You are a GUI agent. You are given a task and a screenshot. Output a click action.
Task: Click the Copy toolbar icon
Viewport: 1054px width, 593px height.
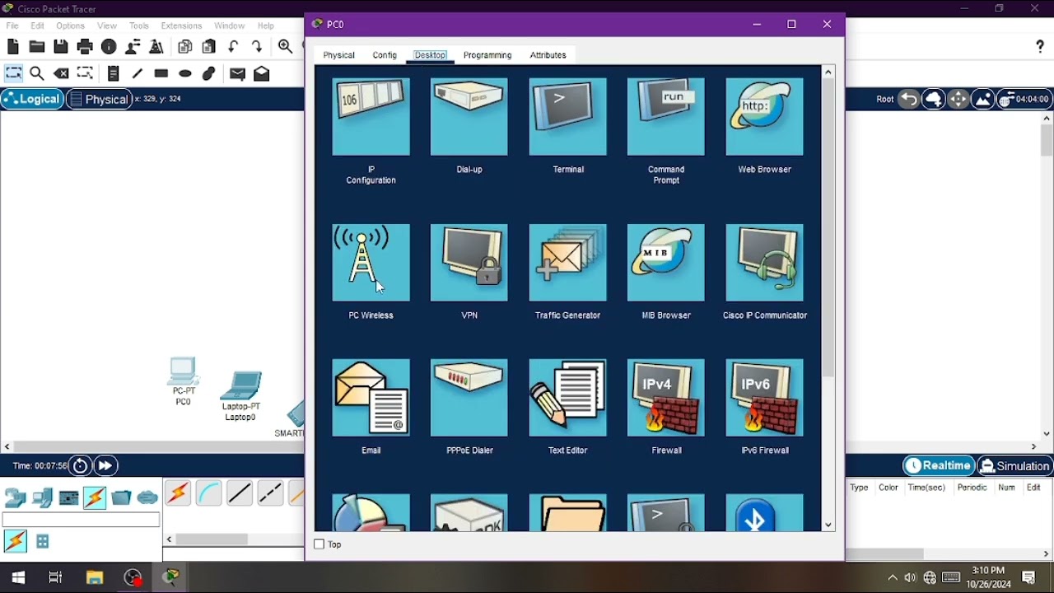pyautogui.click(x=185, y=47)
